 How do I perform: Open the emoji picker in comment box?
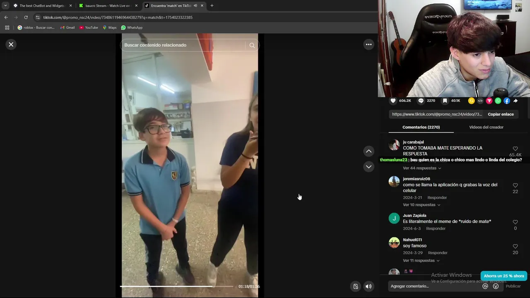pos(496,286)
